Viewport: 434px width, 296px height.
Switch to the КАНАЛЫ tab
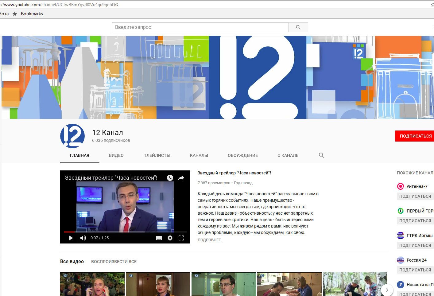tap(199, 155)
